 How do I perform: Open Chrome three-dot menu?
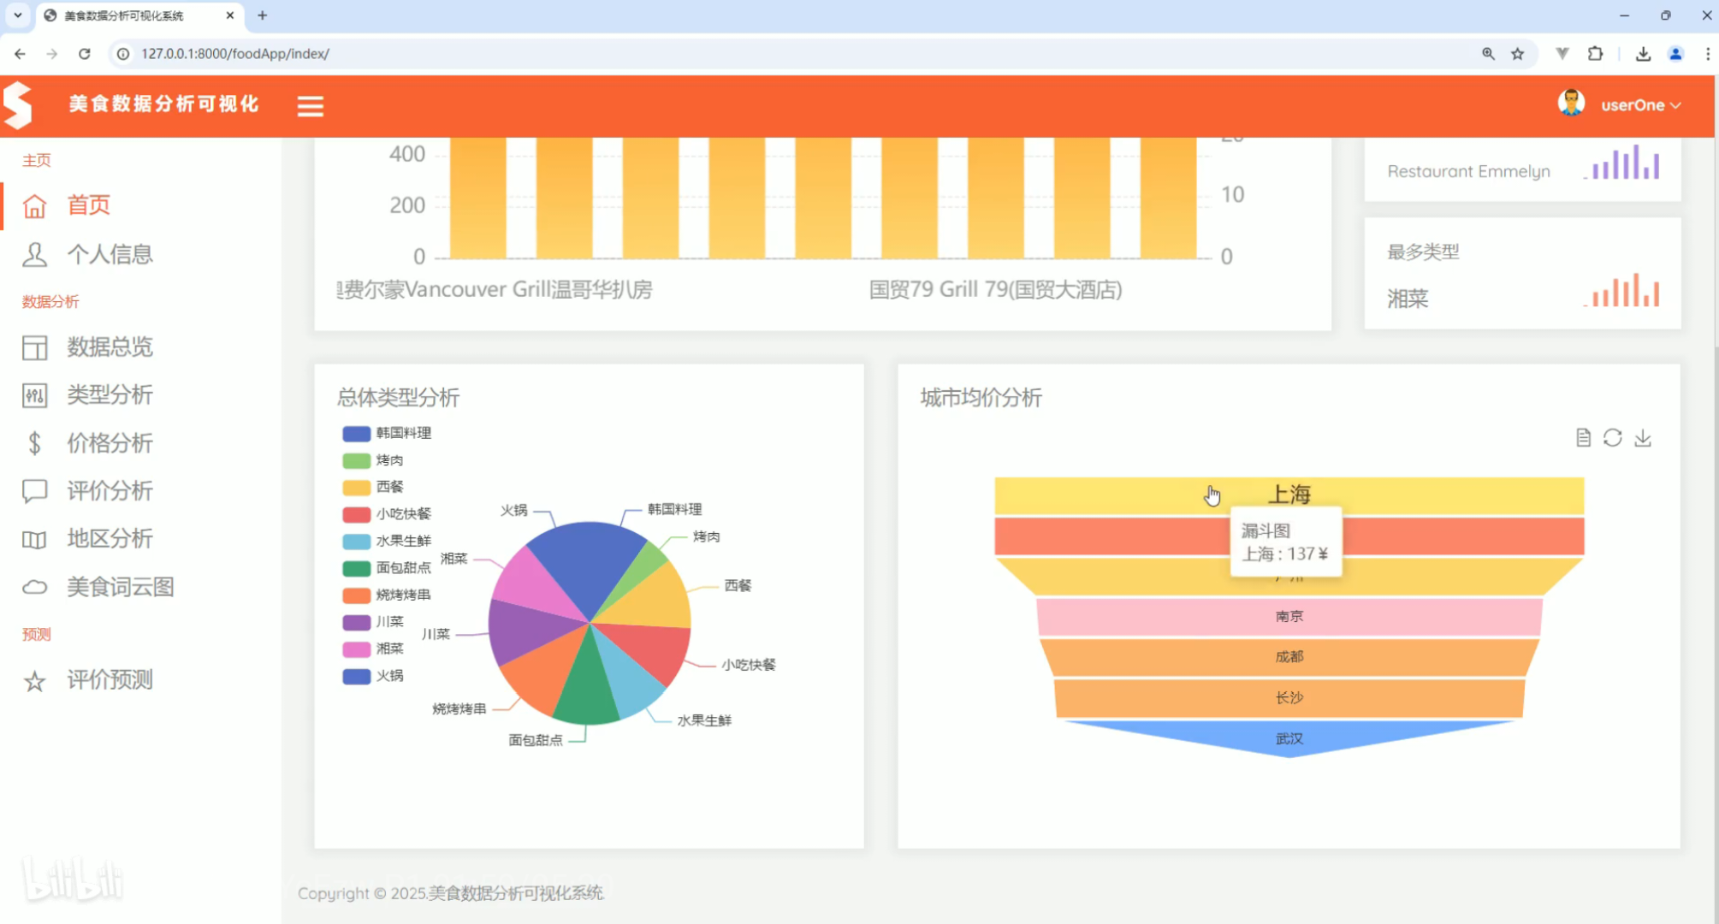[1707, 54]
